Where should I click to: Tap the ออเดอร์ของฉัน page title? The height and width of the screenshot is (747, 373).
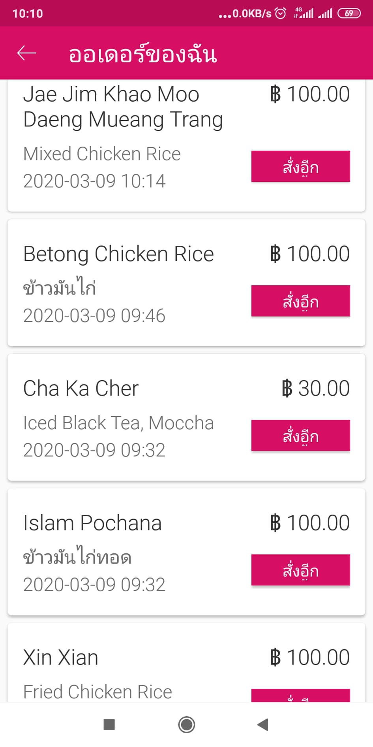pos(142,54)
